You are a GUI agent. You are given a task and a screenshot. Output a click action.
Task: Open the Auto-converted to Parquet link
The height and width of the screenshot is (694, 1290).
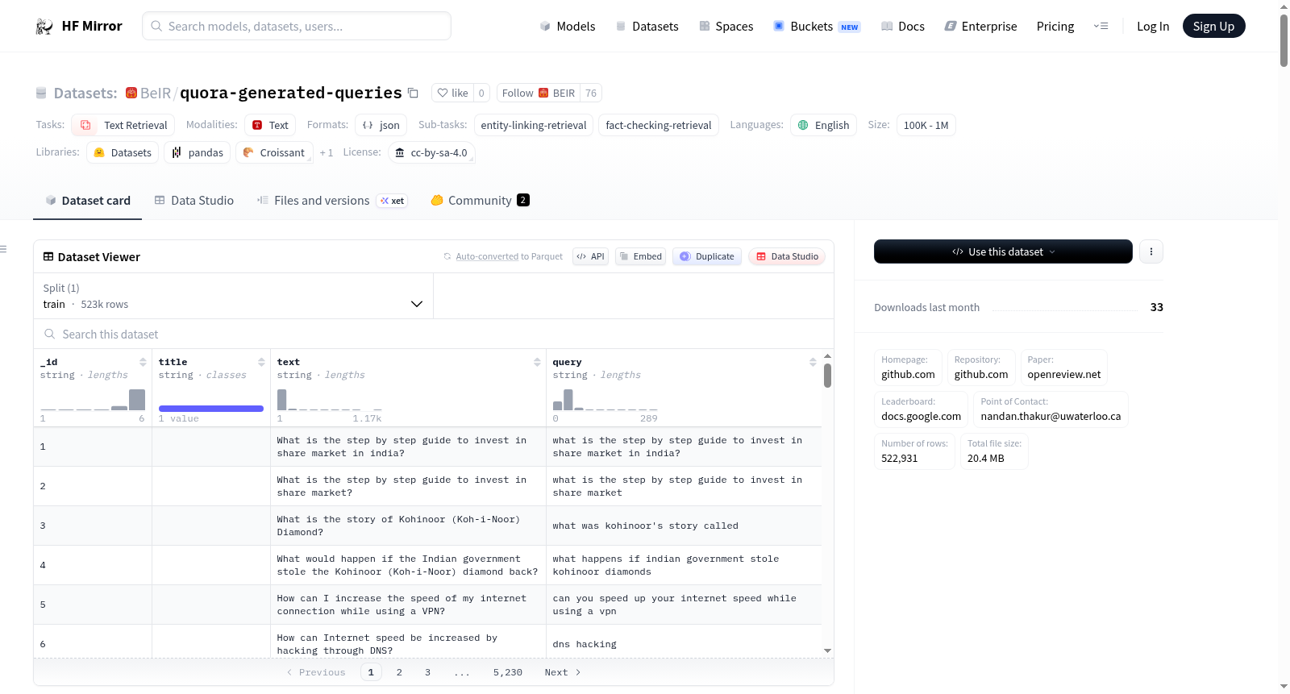click(x=487, y=256)
